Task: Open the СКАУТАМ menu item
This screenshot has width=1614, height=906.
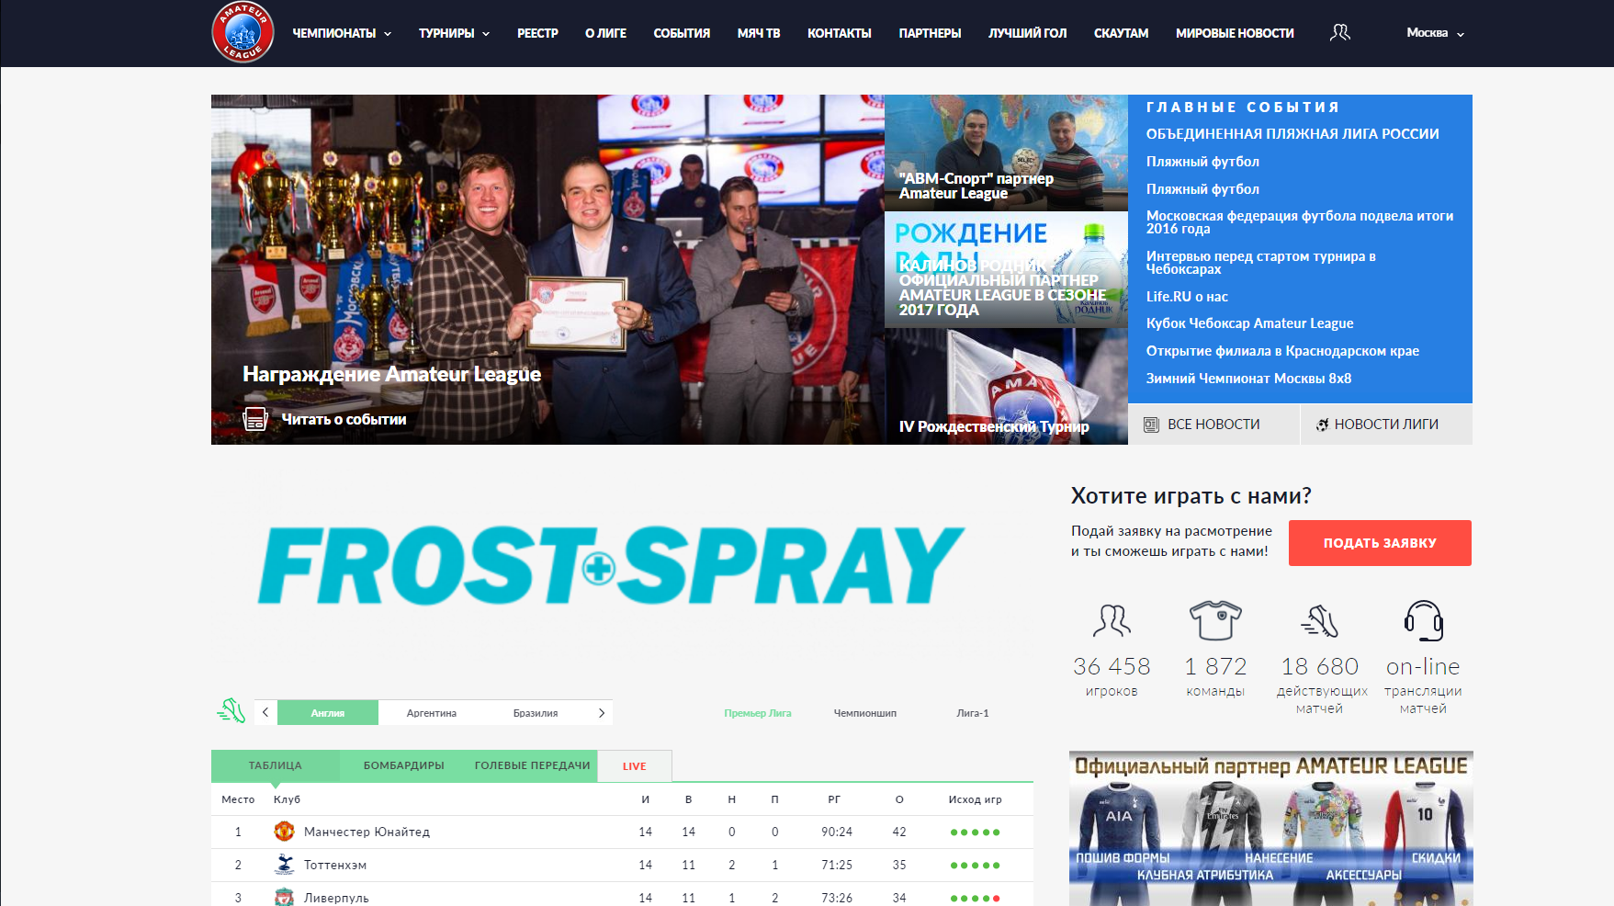Action: (1121, 33)
